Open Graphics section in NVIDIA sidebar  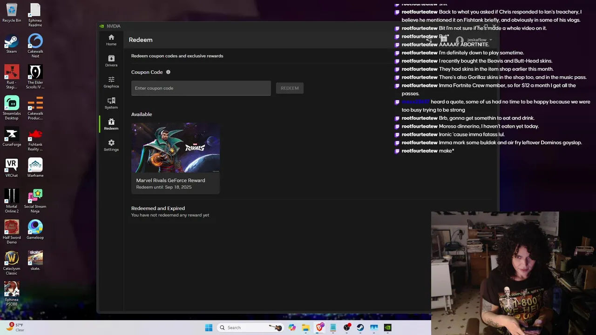tap(111, 82)
